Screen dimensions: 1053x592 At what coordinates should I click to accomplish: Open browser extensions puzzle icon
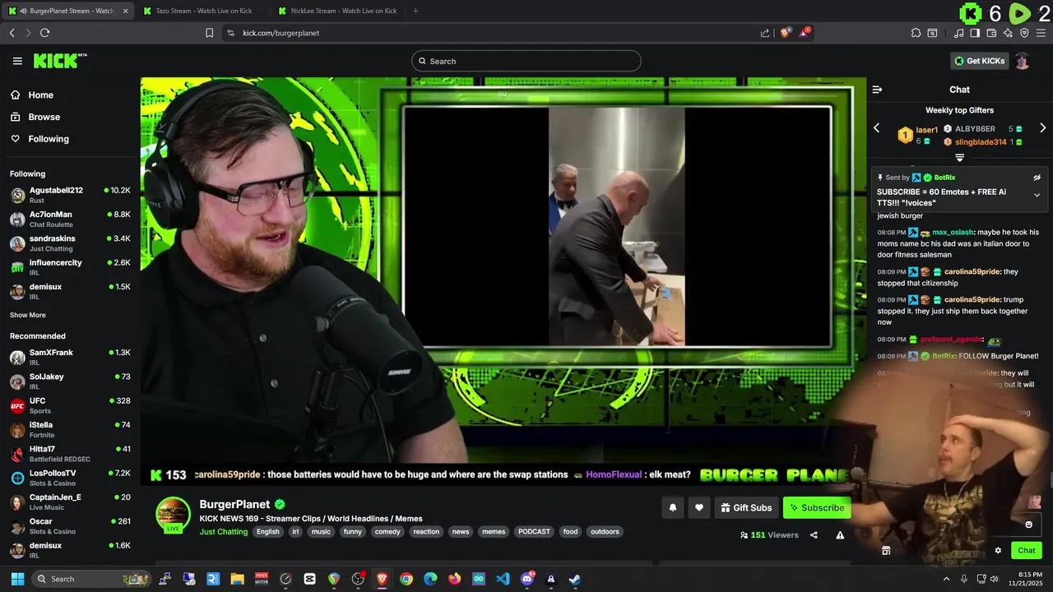pyautogui.click(x=916, y=33)
